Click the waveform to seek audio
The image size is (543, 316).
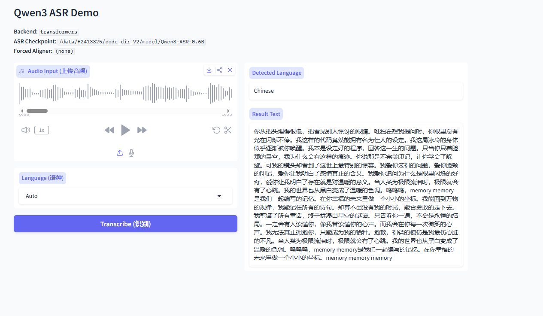(125, 93)
